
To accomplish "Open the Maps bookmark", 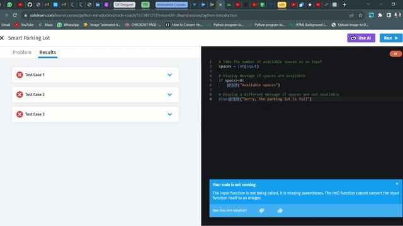I will pyautogui.click(x=45, y=24).
